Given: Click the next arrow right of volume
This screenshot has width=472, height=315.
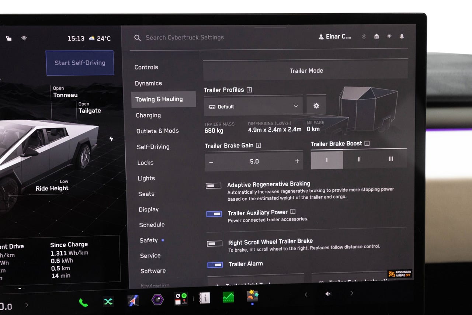Looking at the screenshot, I should (352, 293).
